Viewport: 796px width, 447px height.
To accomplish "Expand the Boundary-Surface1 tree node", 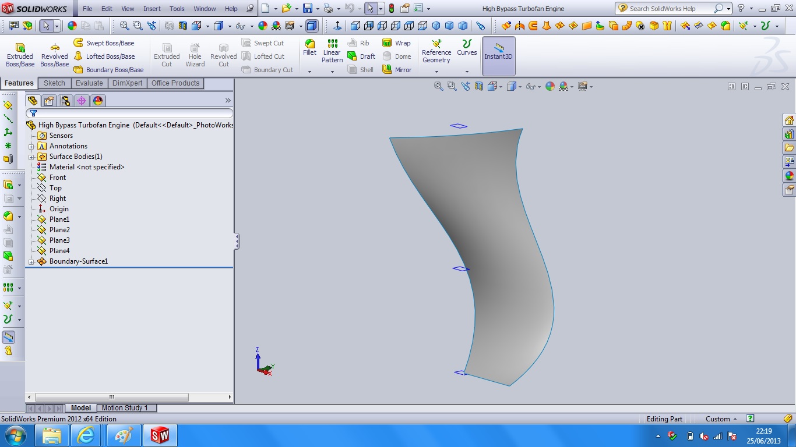I will (31, 261).
